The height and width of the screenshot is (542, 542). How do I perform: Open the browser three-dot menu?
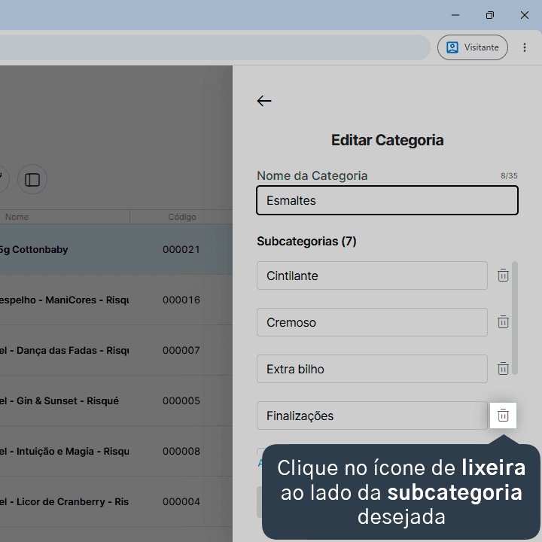click(525, 47)
